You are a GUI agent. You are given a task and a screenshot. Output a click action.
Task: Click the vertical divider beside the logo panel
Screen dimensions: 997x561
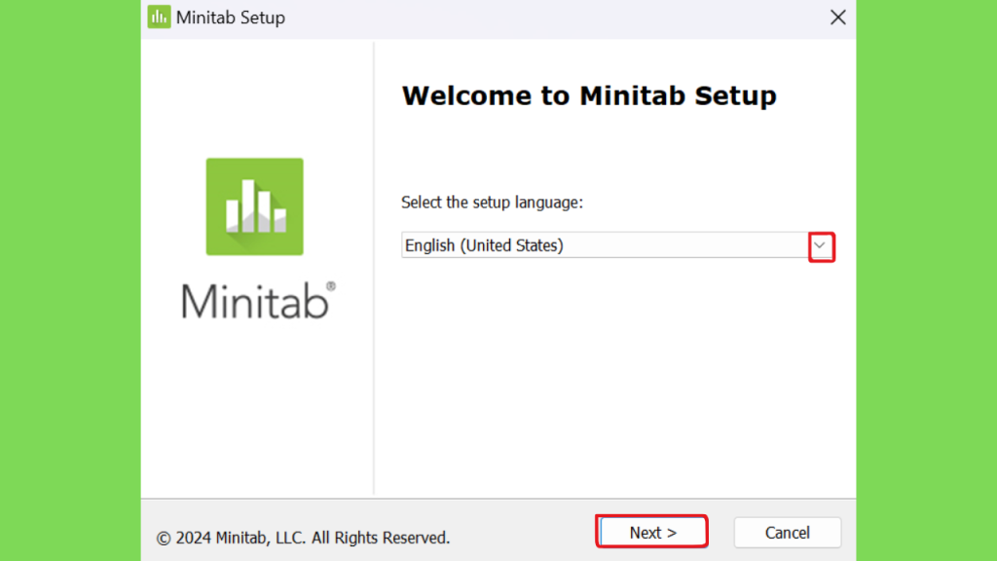click(374, 267)
